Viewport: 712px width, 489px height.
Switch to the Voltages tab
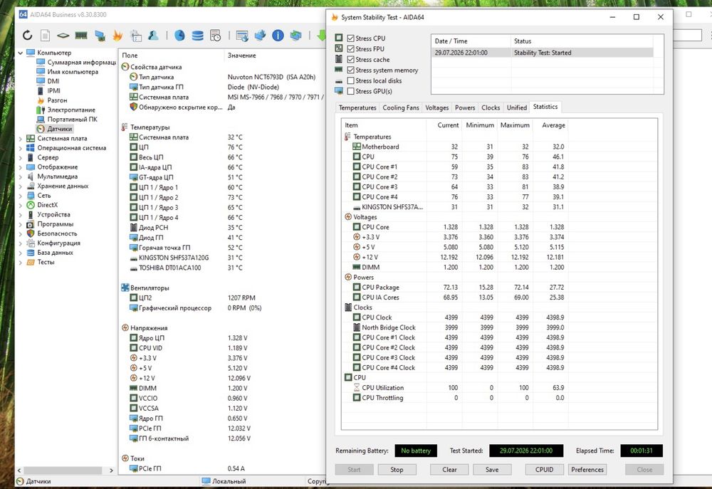(437, 107)
